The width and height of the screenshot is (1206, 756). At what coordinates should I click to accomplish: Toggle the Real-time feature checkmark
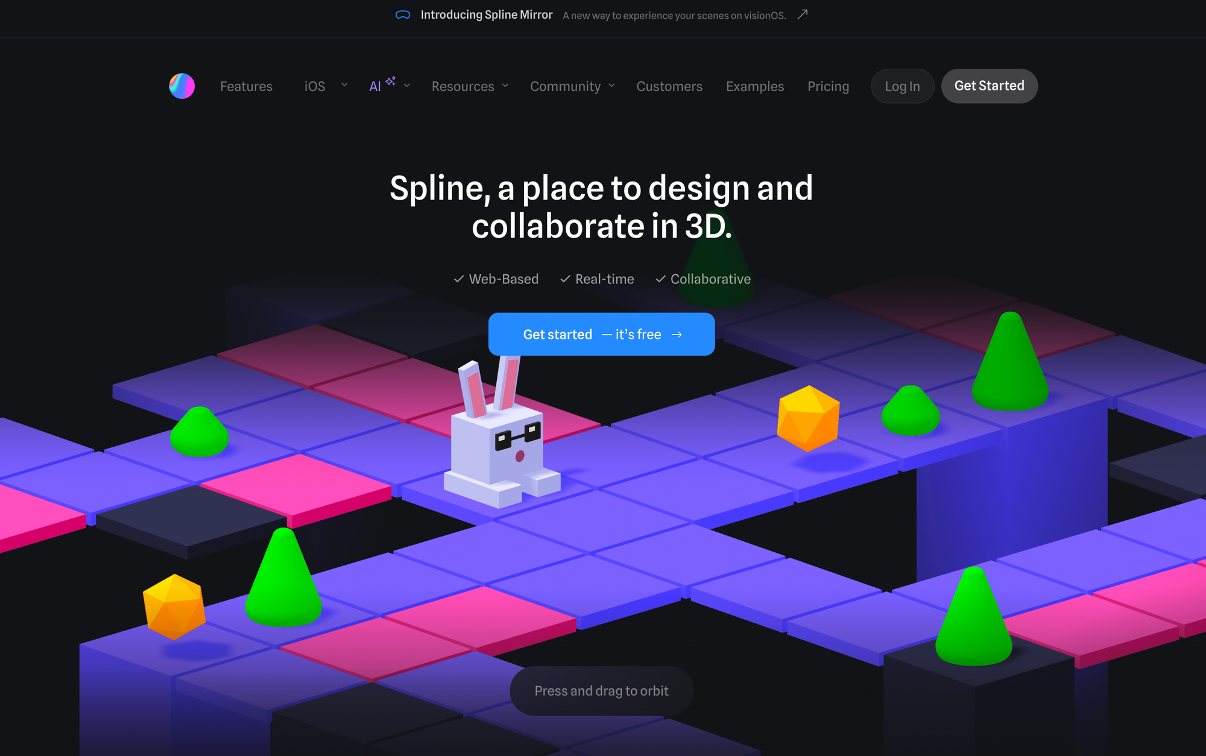564,279
